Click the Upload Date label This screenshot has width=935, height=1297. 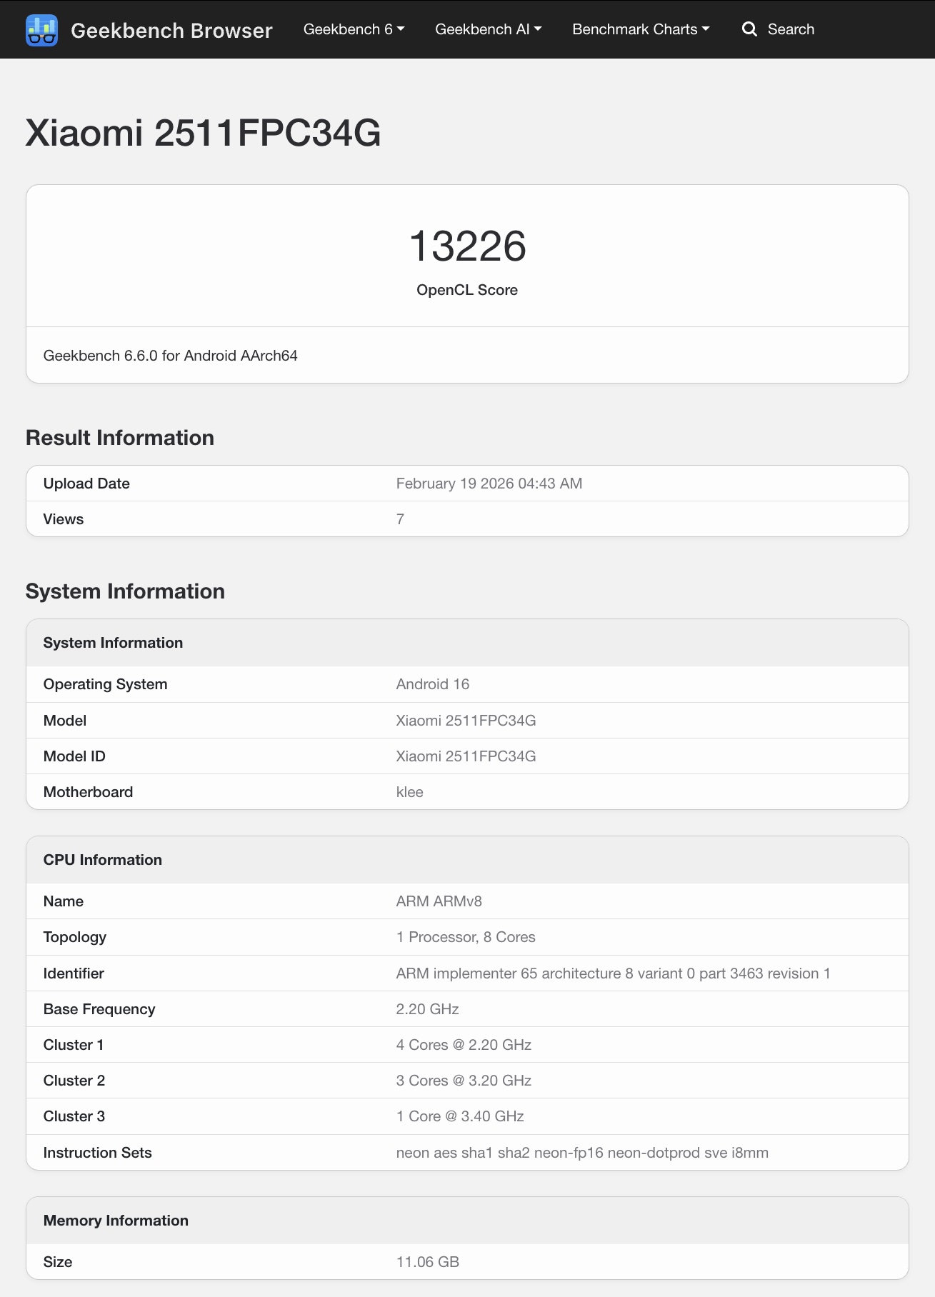pos(86,484)
